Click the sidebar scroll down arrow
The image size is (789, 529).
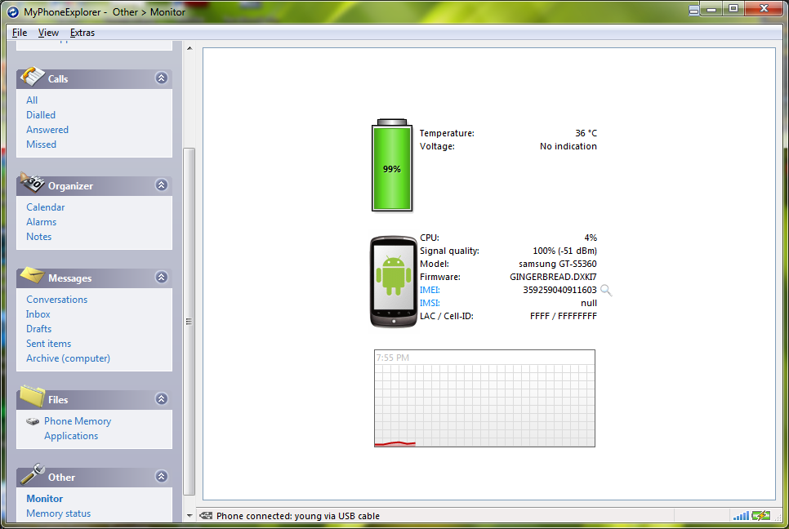(x=189, y=515)
